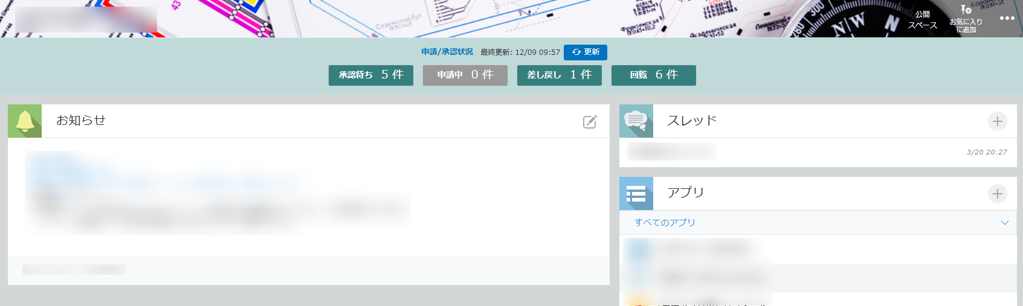Open the three-dot more options menu
The width and height of the screenshot is (1023, 306).
click(1007, 18)
